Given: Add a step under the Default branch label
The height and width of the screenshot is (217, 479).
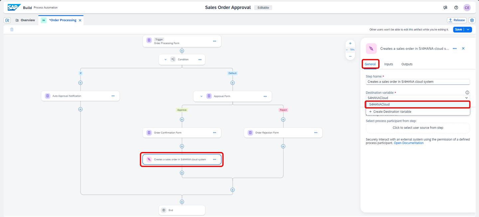Looking at the screenshot, I should (233, 83).
